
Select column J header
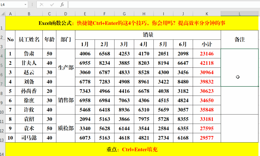point(183,14)
